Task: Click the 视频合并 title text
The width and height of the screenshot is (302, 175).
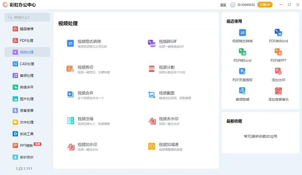Action: (x=85, y=93)
